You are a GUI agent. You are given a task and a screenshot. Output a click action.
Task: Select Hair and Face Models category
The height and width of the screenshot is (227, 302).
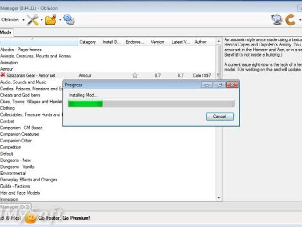(20, 193)
